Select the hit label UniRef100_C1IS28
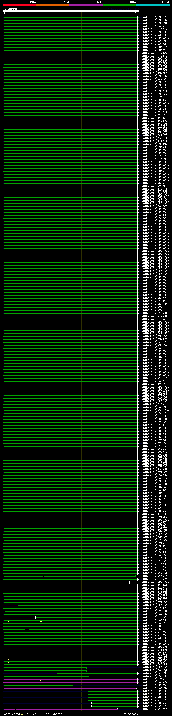172x716 pixels. pyautogui.click(x=154, y=617)
